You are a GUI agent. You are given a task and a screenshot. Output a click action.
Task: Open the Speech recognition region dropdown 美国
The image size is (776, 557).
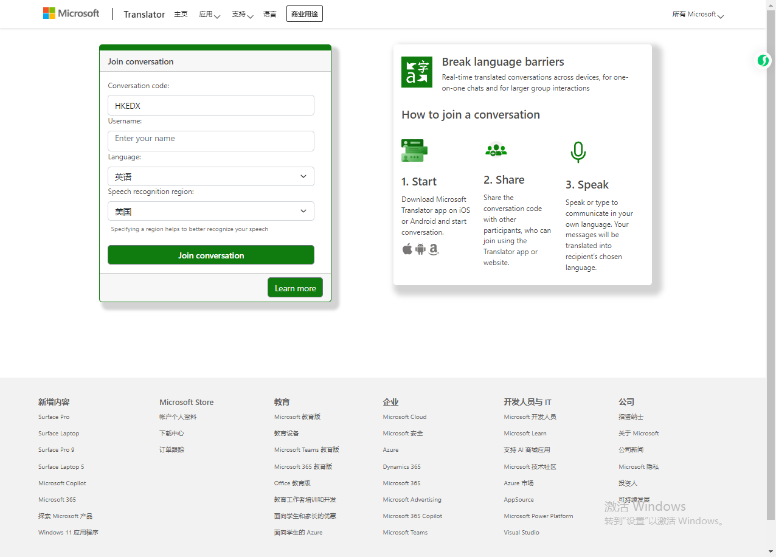(211, 211)
